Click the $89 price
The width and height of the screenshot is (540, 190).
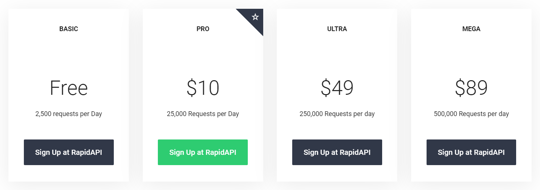471,88
